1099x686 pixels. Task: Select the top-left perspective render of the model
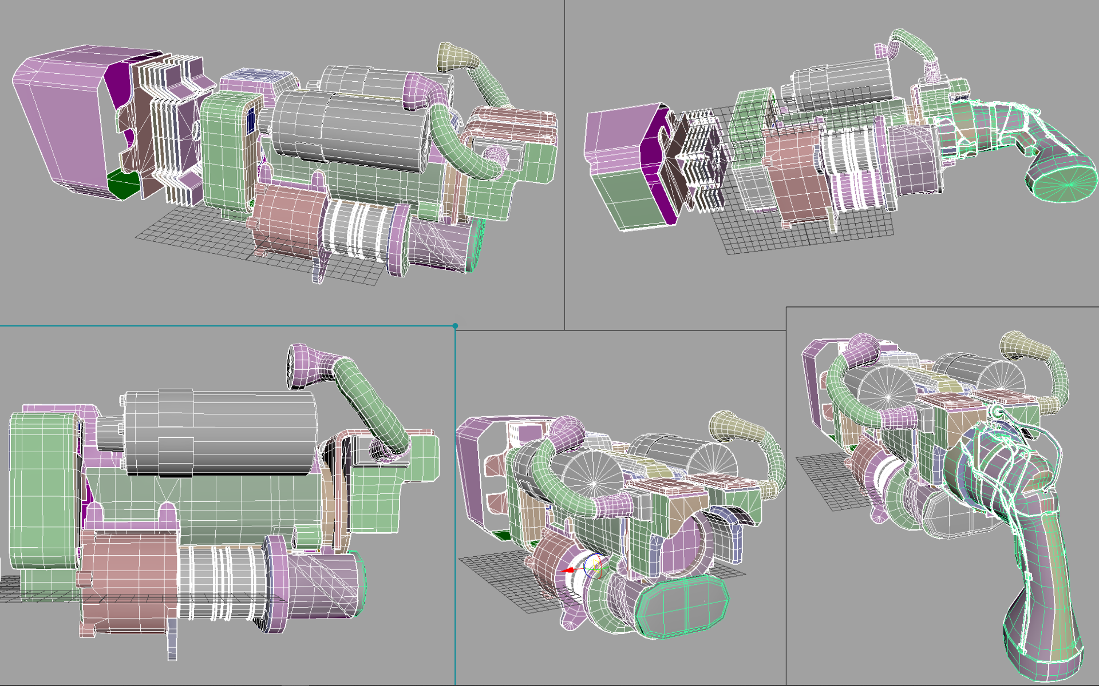click(x=282, y=165)
